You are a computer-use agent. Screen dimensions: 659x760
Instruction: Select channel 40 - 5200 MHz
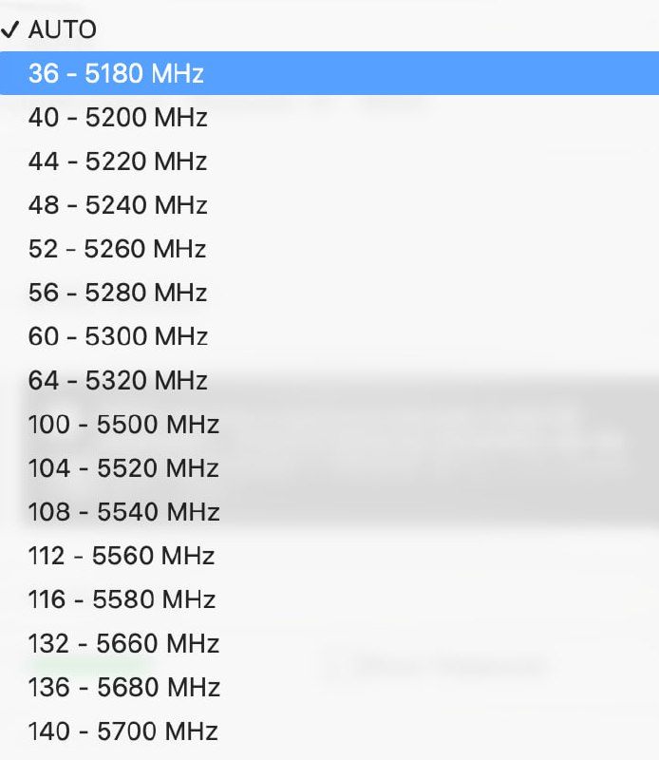118,118
